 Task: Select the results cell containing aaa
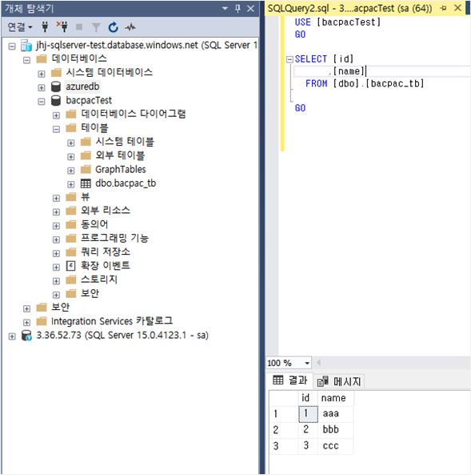click(x=336, y=414)
